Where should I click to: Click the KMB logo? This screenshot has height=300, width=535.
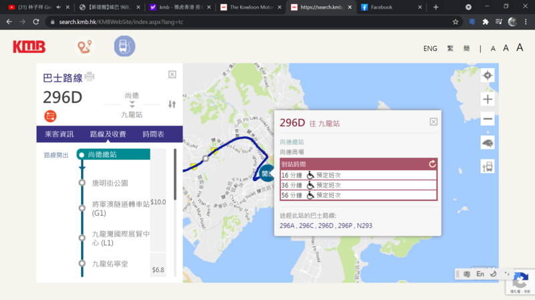(x=29, y=47)
